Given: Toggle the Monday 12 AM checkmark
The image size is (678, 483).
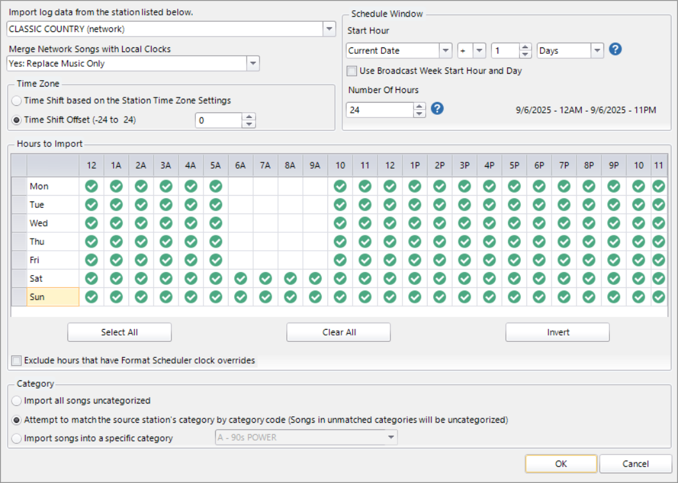Looking at the screenshot, I should [x=91, y=186].
